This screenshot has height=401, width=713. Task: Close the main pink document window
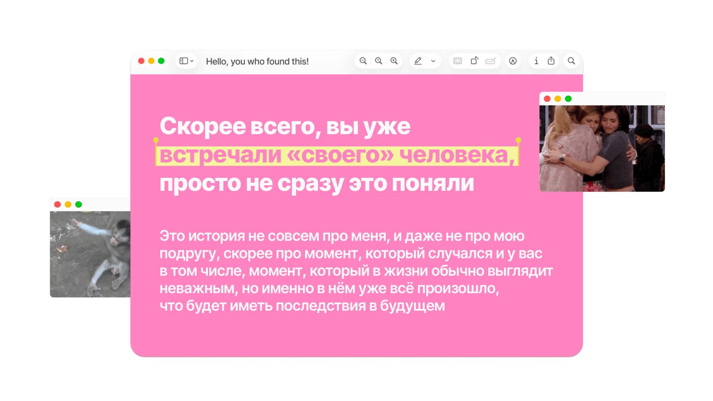click(141, 61)
